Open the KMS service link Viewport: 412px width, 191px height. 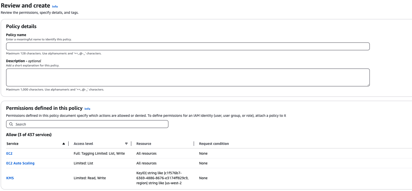[10, 178]
